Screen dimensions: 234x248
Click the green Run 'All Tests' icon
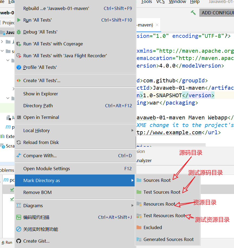(19, 20)
